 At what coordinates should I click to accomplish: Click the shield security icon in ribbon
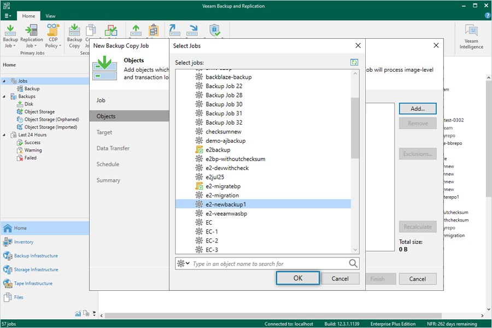pos(215,31)
